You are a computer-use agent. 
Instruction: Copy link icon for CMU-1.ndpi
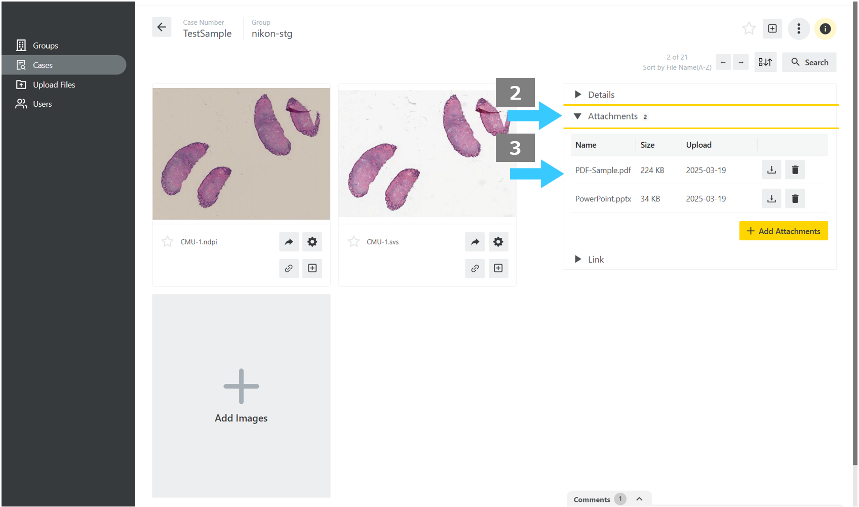tap(289, 268)
